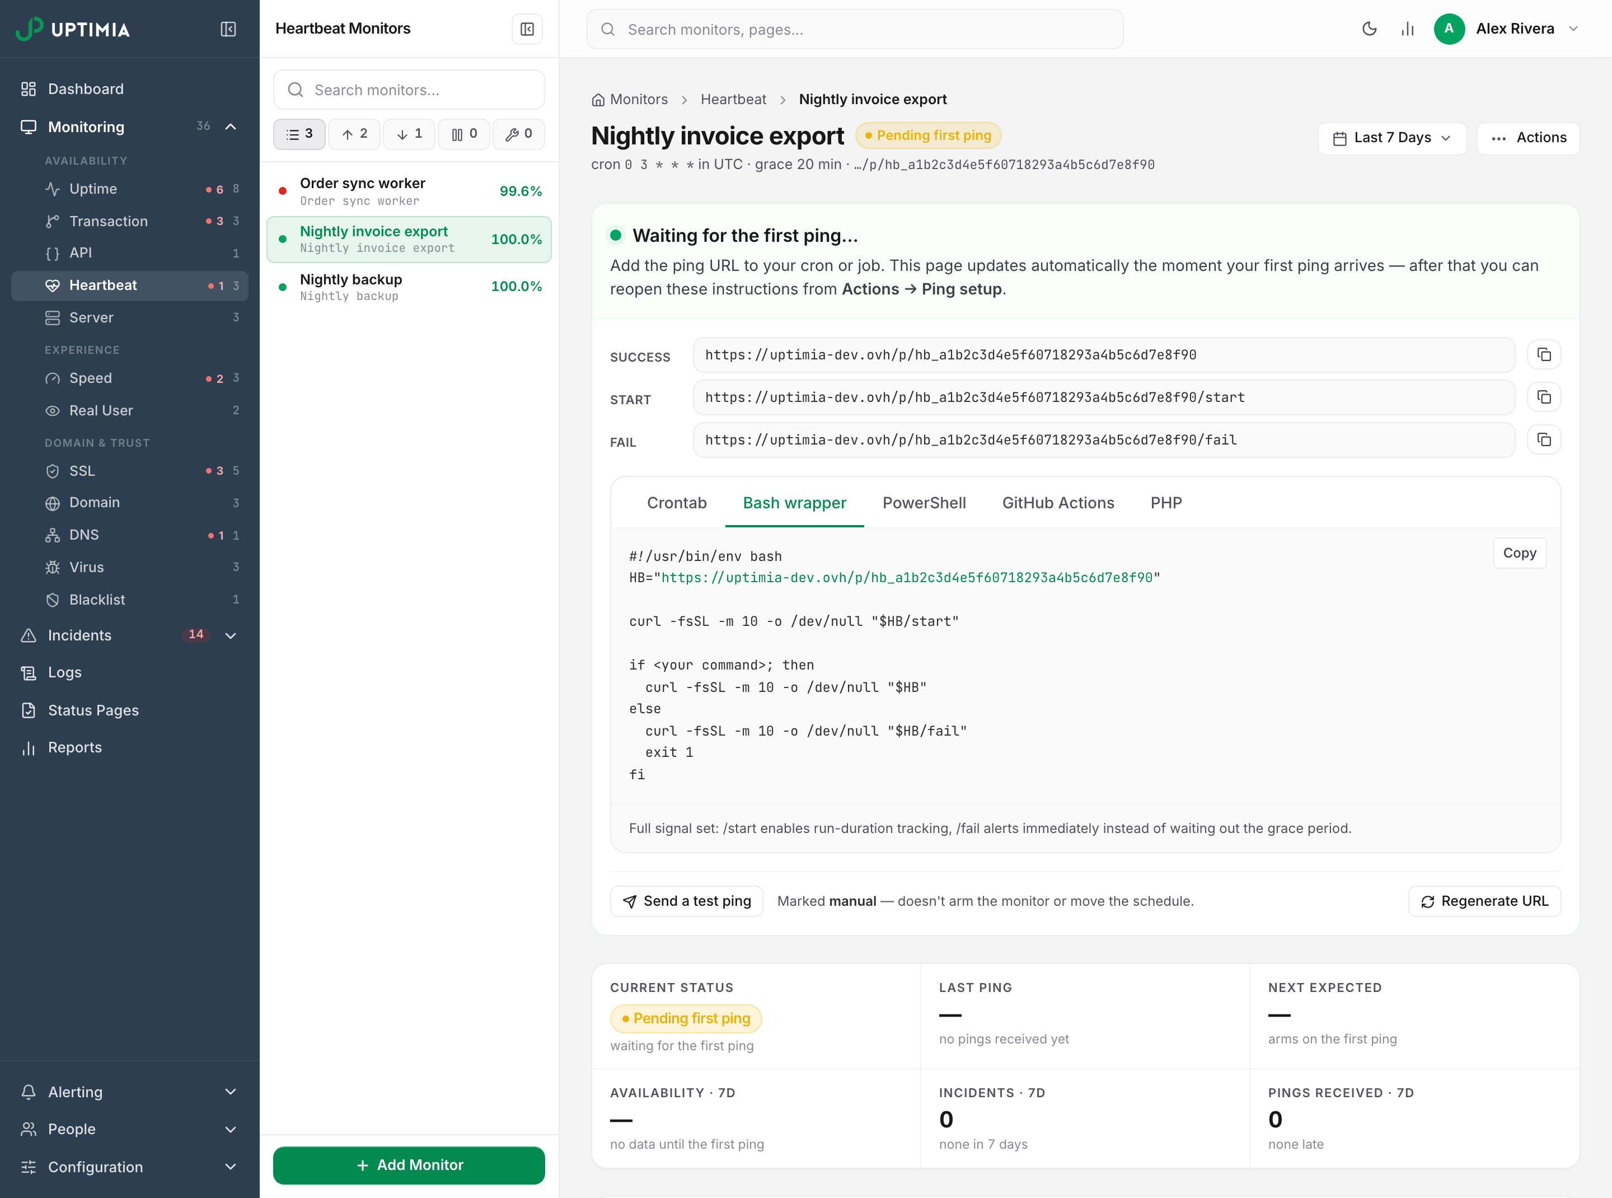
Task: Open Uptime monitoring section
Action: click(x=130, y=189)
